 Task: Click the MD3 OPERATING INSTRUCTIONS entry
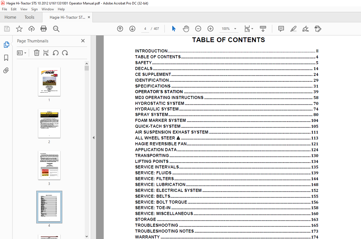pos(227,98)
